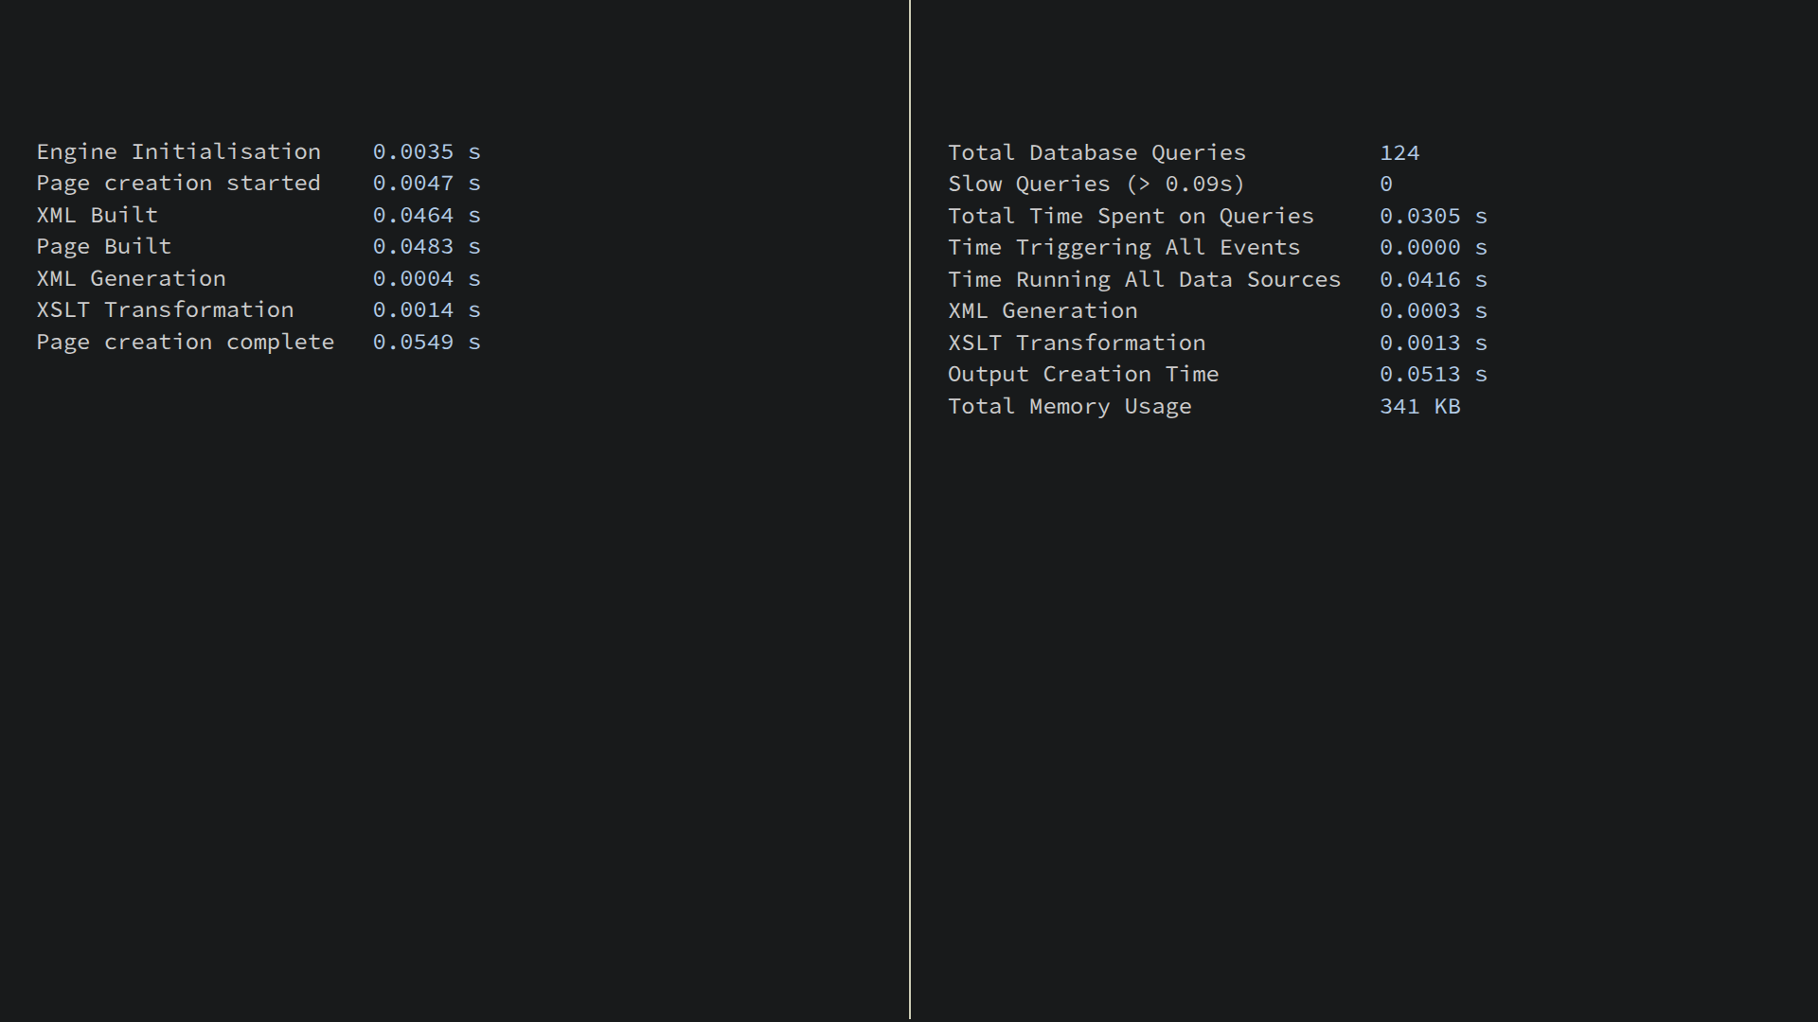The height and width of the screenshot is (1022, 1818).
Task: Click the Time Triggering All Events label
Action: 1124,247
